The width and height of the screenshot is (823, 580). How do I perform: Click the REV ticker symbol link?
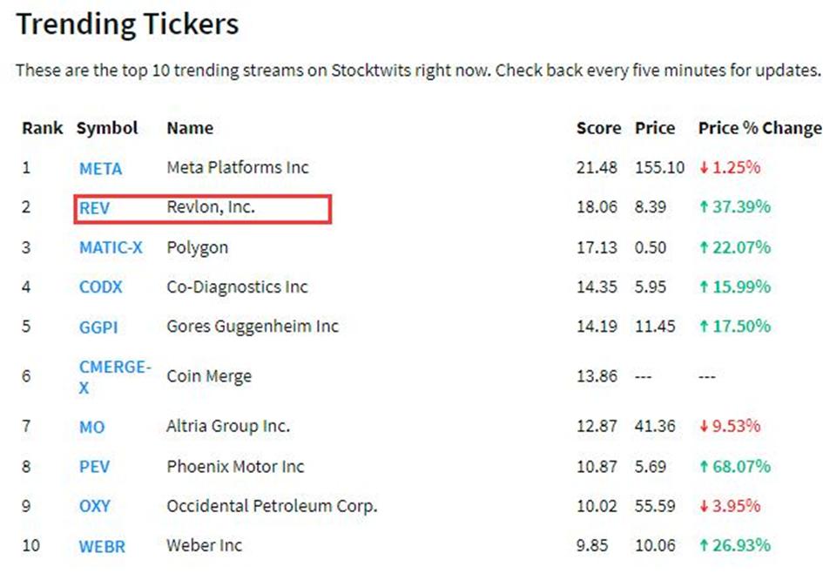click(x=94, y=208)
